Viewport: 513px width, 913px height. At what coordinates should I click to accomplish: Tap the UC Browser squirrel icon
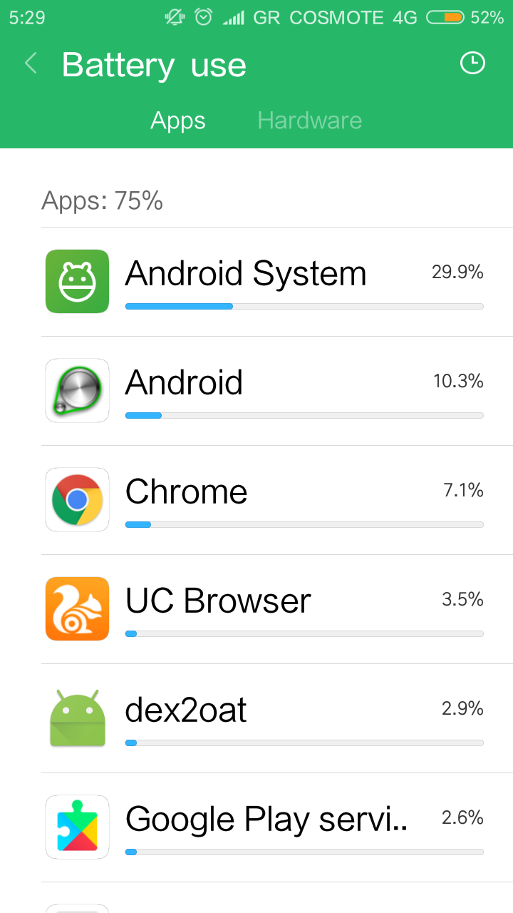77,608
